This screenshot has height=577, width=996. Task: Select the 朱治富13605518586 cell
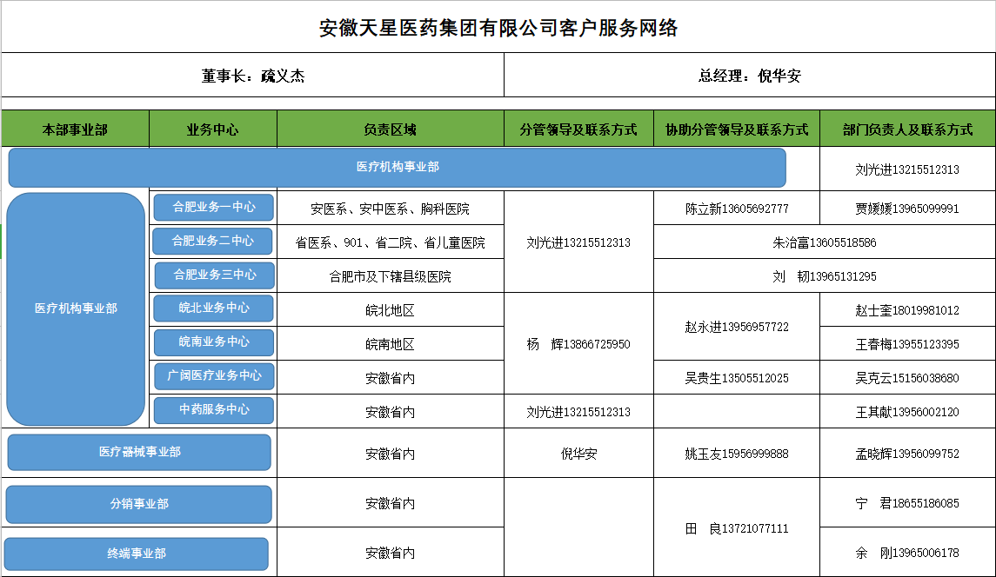(825, 242)
